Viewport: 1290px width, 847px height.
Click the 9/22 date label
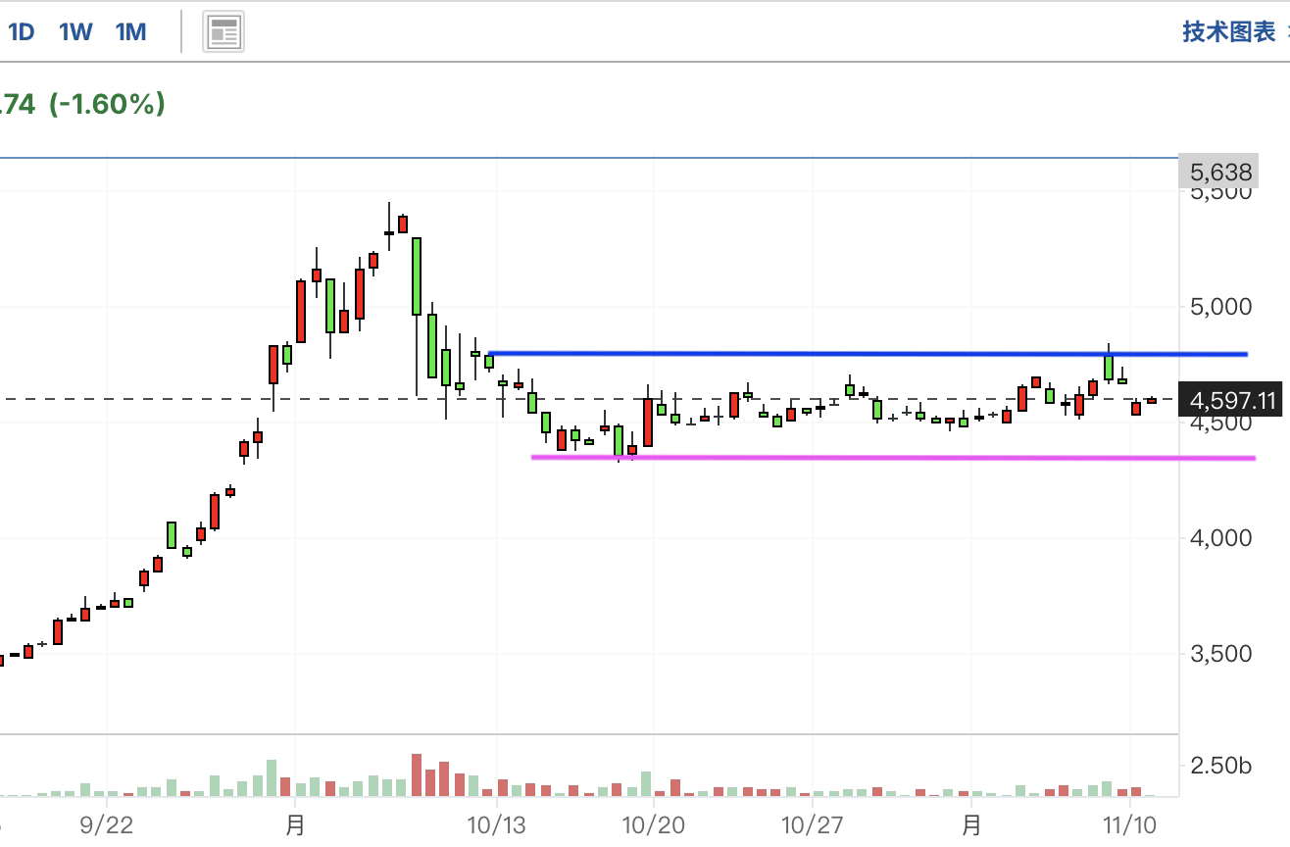[106, 824]
